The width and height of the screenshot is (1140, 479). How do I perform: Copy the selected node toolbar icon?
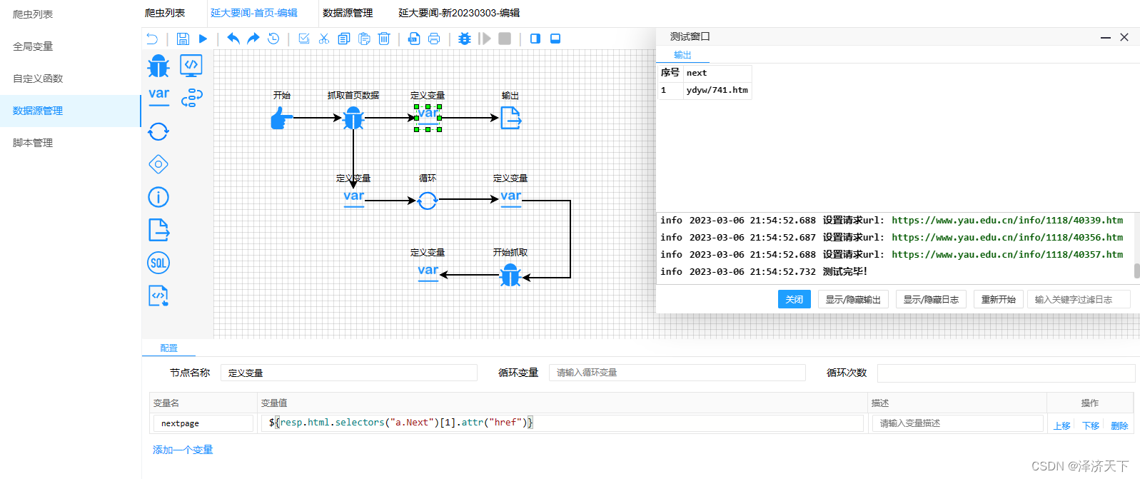344,39
